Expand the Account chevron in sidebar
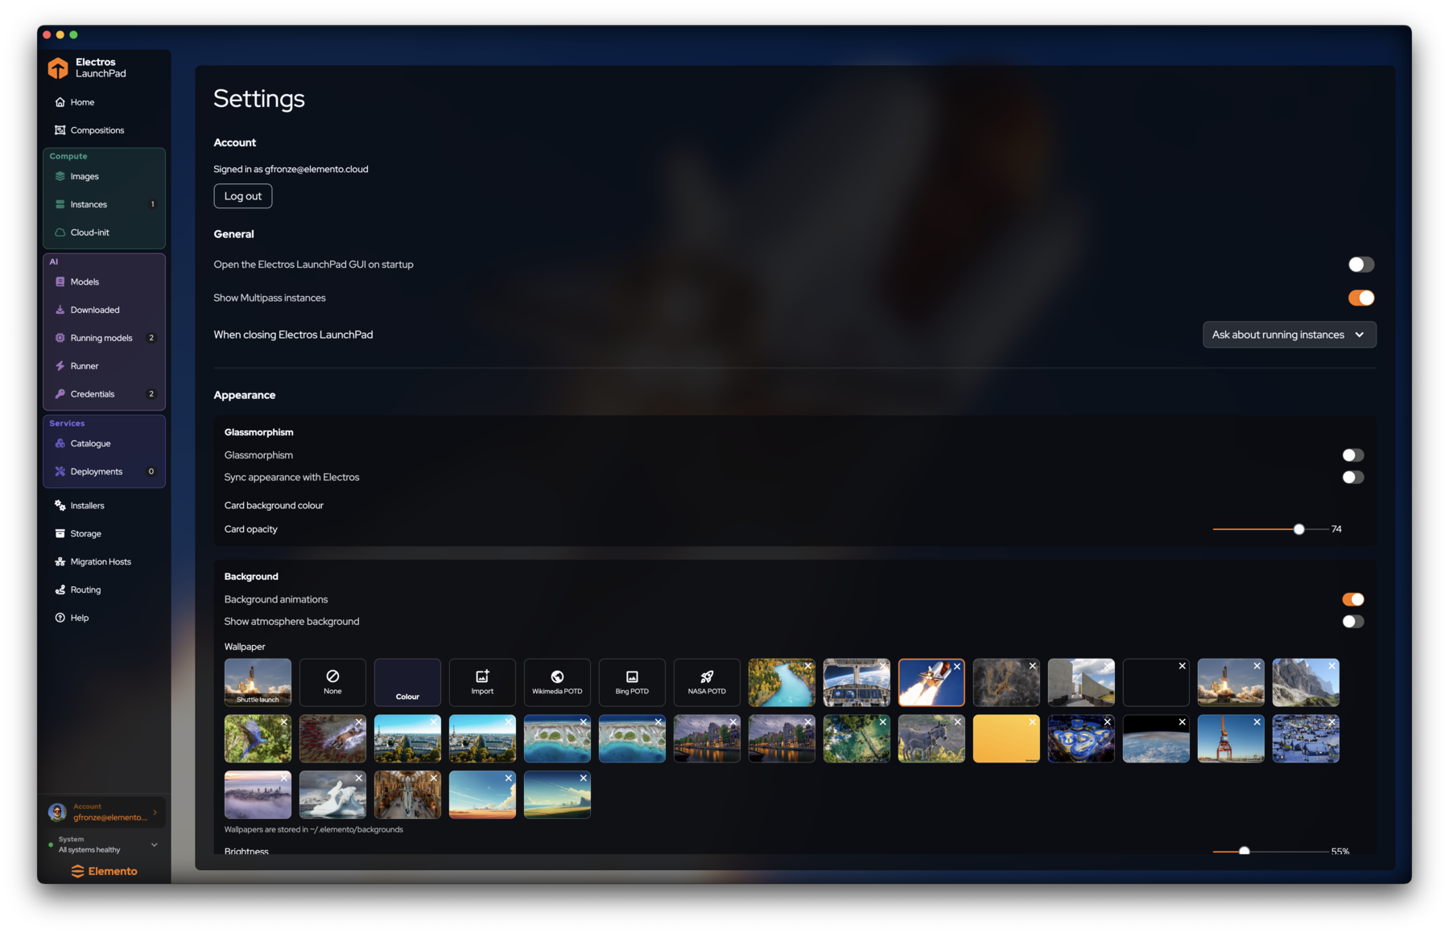 pos(155,812)
